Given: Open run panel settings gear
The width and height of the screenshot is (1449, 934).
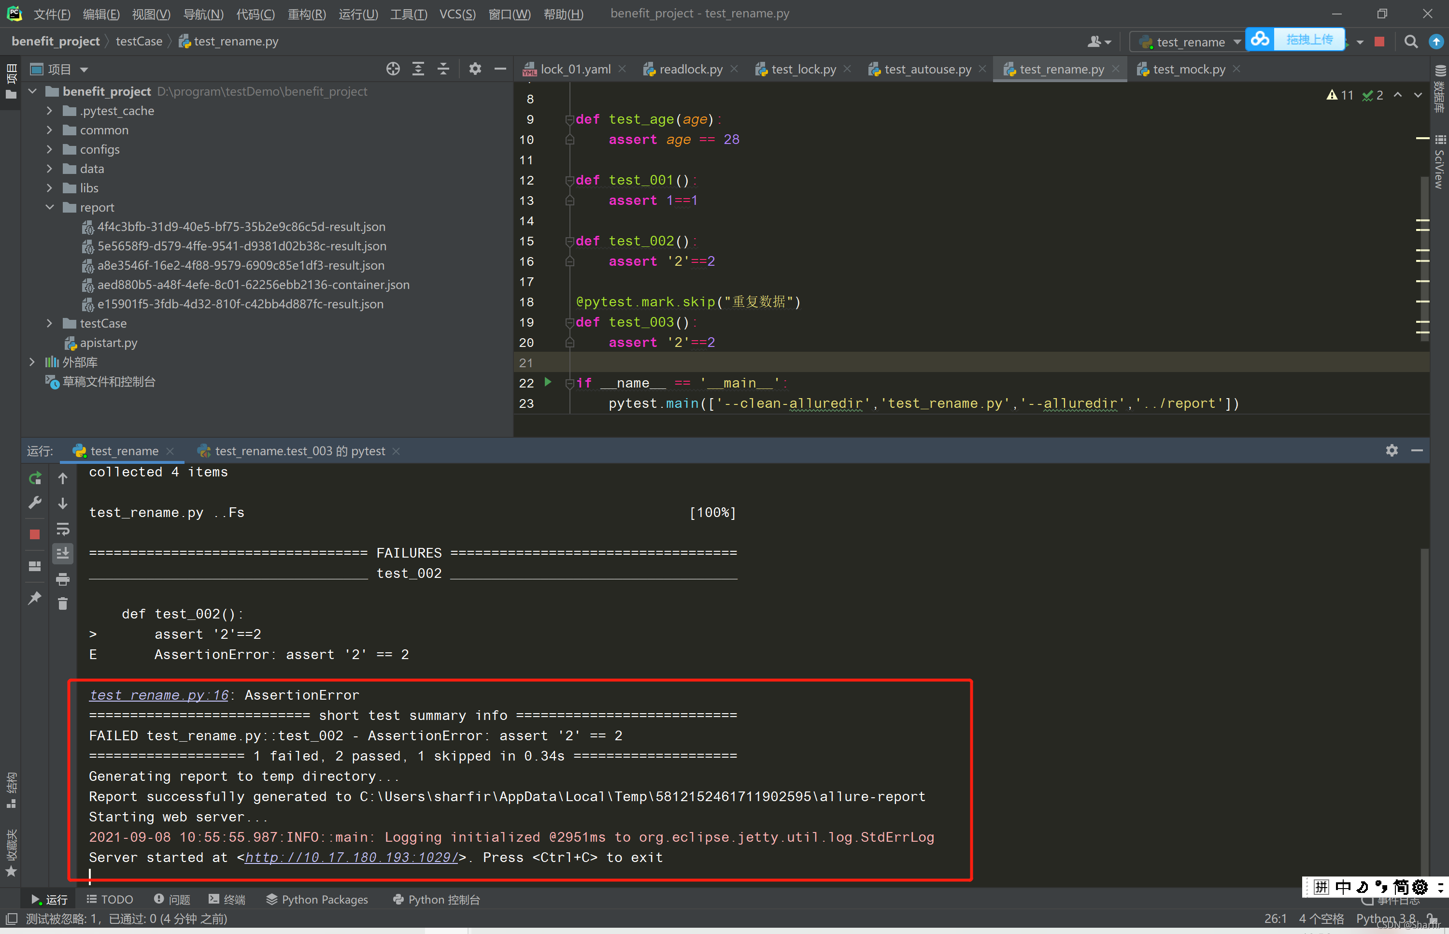Looking at the screenshot, I should [x=1392, y=451].
